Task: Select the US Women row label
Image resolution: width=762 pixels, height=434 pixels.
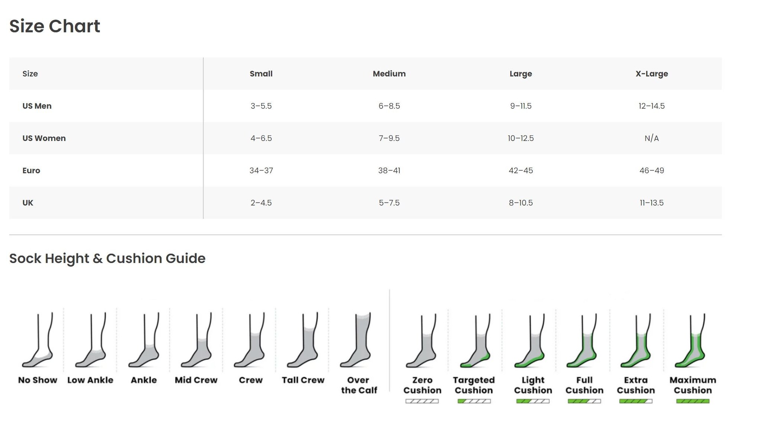Action: 44,138
